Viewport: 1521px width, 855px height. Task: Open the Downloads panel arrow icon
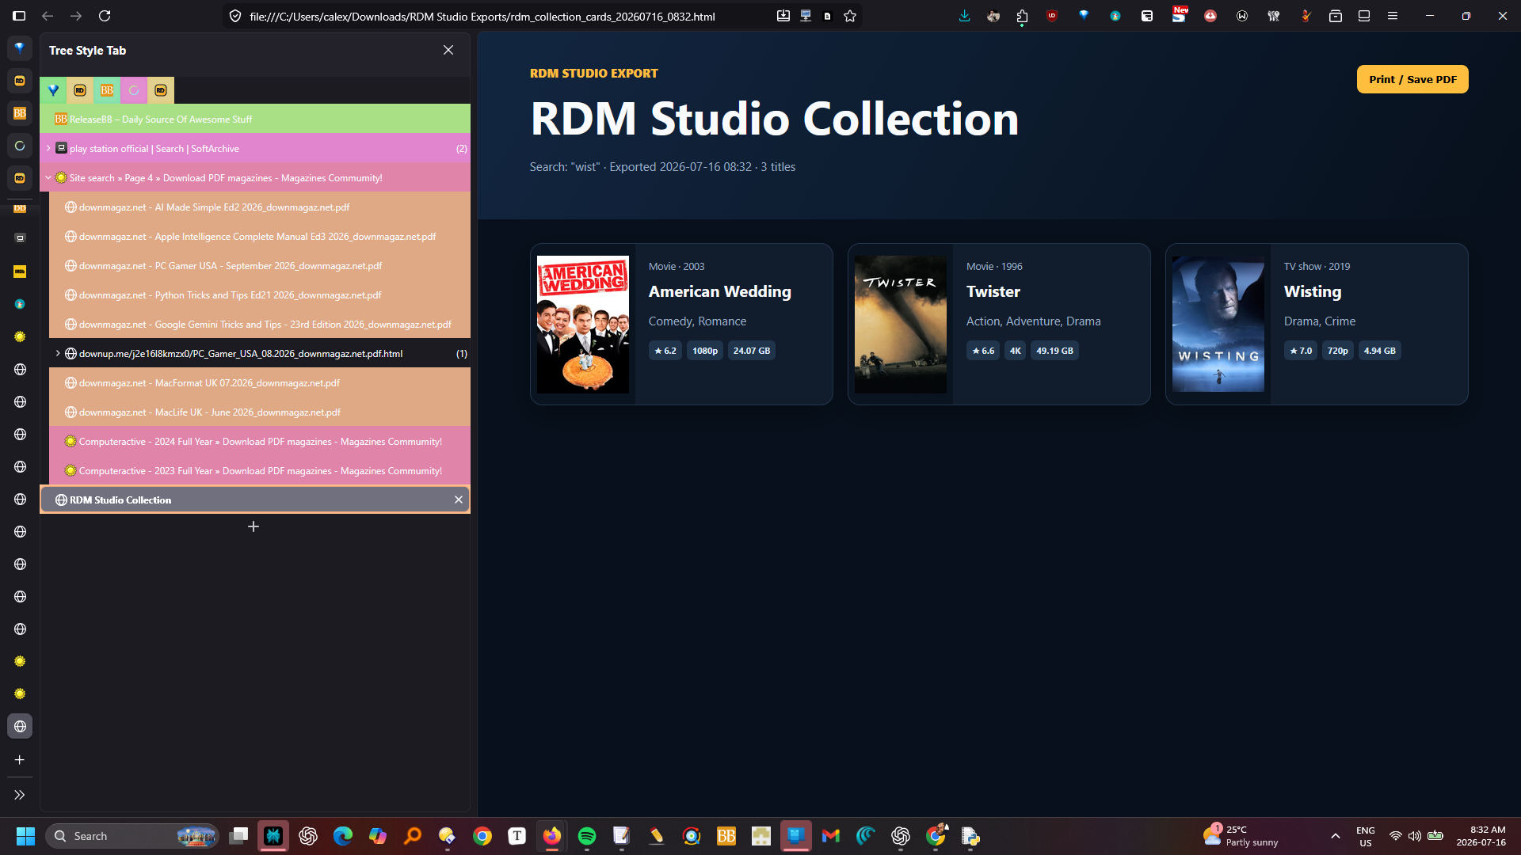click(x=964, y=16)
